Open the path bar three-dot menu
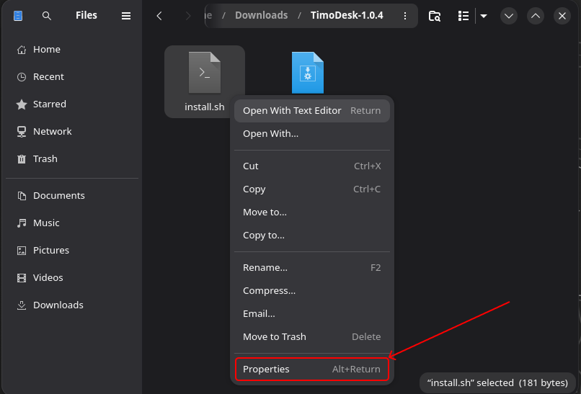 click(405, 16)
